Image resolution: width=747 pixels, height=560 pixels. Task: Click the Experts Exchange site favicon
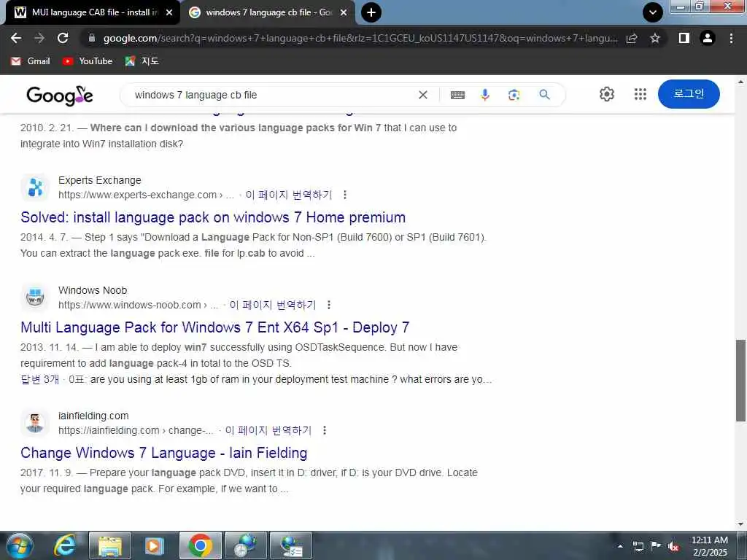[35, 187]
